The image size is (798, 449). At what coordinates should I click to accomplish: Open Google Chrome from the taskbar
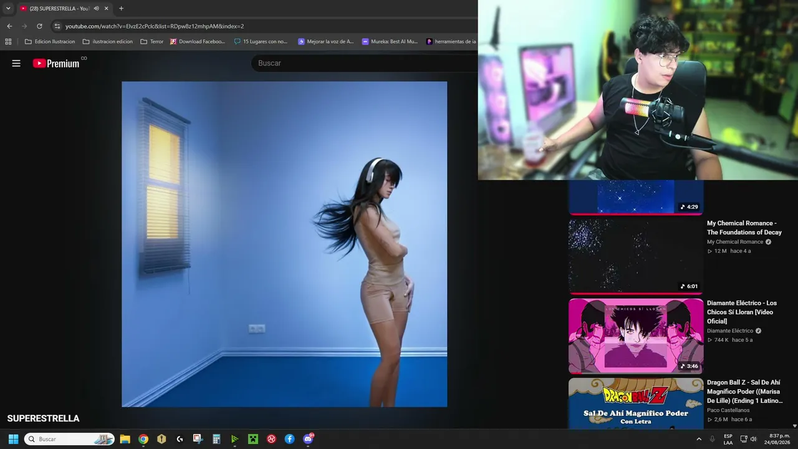[143, 439]
